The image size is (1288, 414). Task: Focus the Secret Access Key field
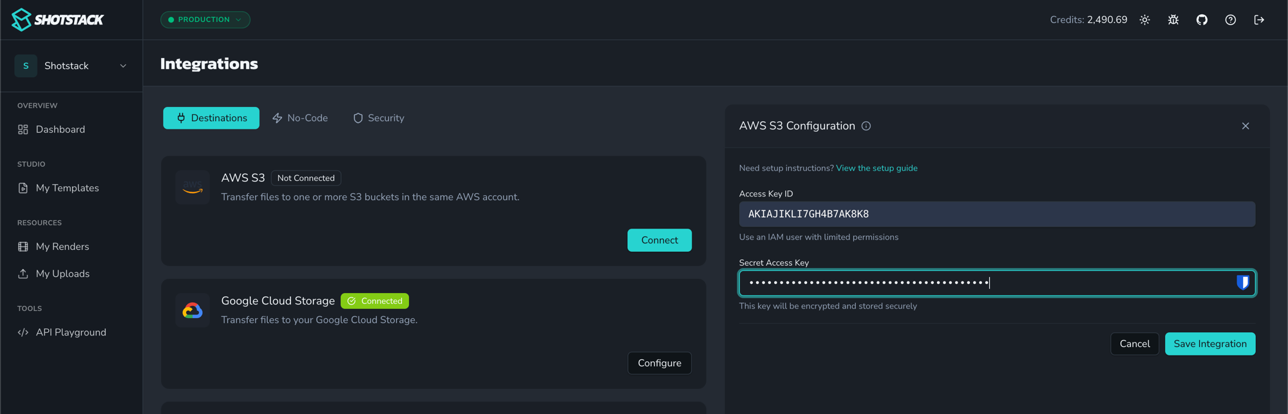[997, 283]
